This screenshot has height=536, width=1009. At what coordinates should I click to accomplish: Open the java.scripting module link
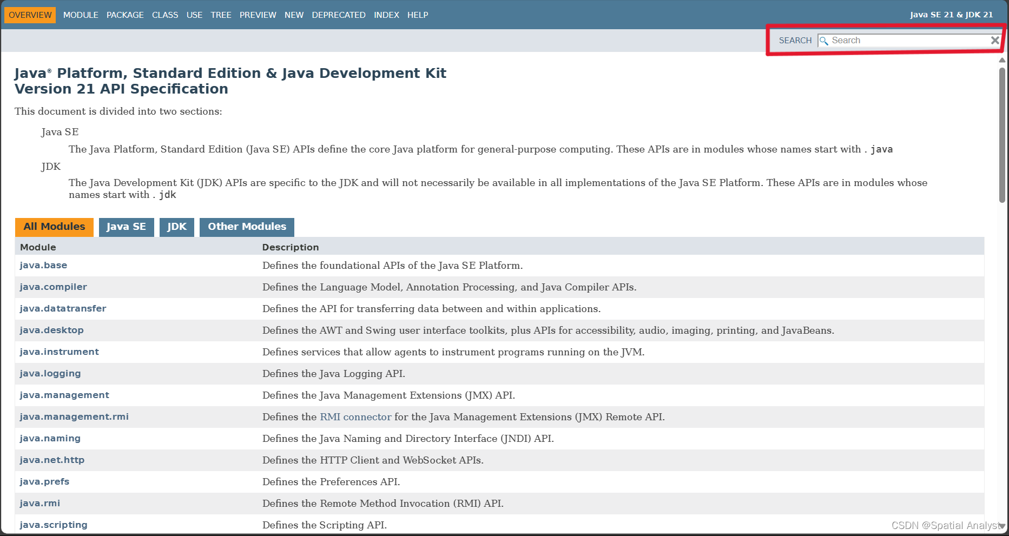pyautogui.click(x=53, y=525)
